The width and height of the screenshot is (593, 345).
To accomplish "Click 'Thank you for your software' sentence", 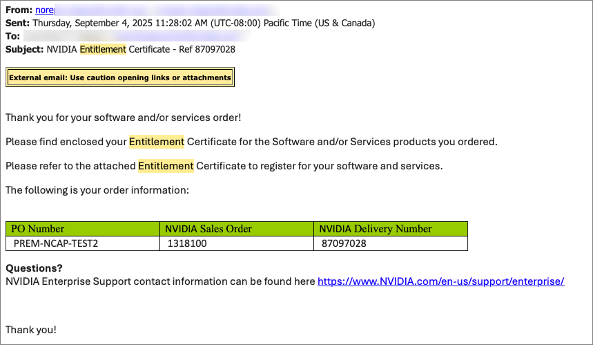I will [124, 118].
